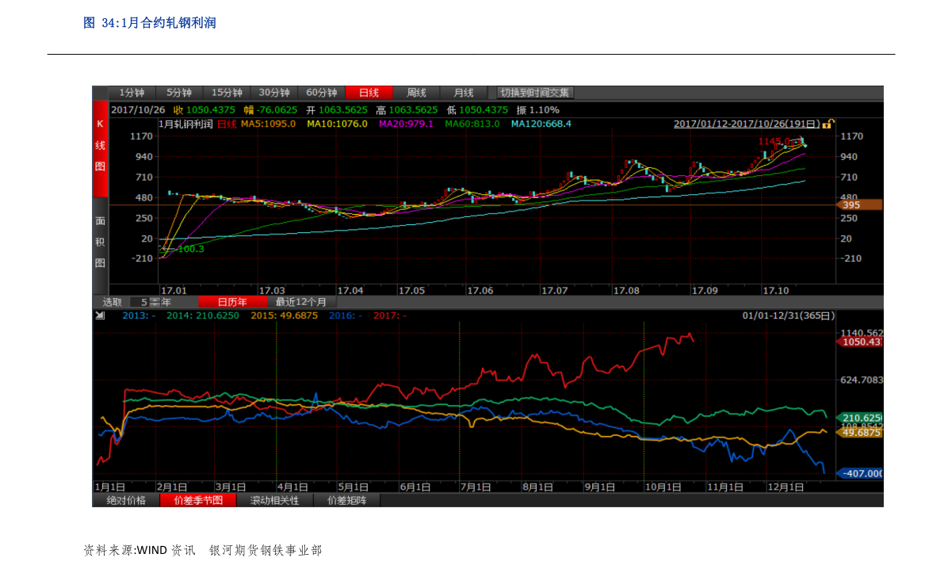The image size is (944, 573).
Task: Open the 滚动相关性 tab
Action: pyautogui.click(x=275, y=501)
